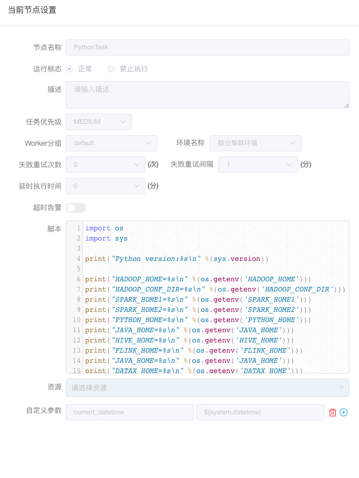Click the ${system.datetime} parameter value field
The height and width of the screenshot is (478, 359).
[260, 412]
